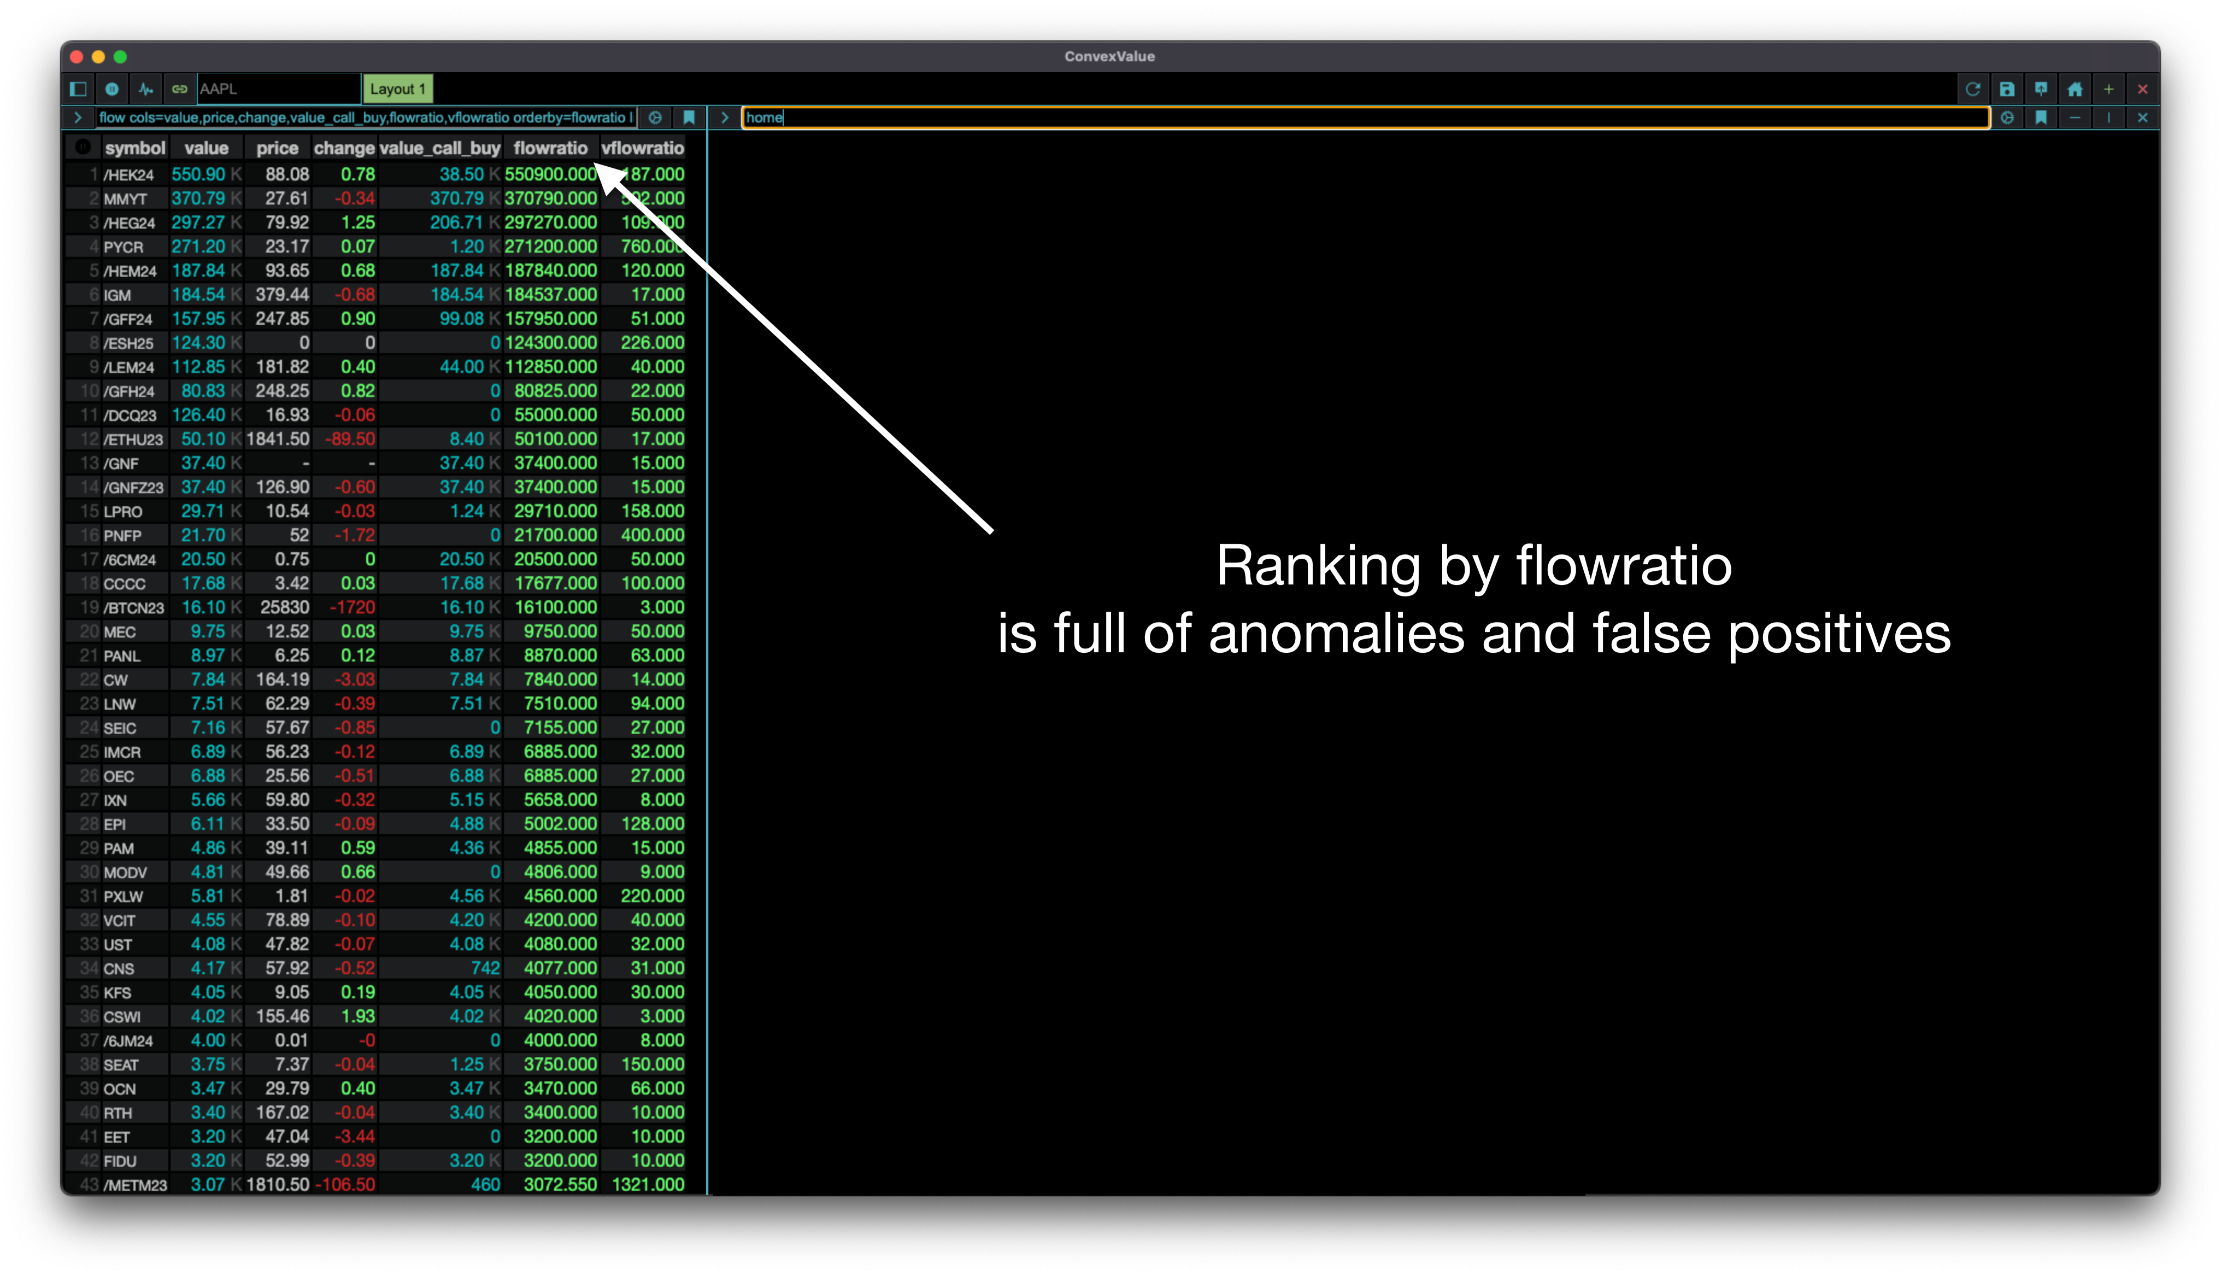Click the chain link icon
The height and width of the screenshot is (1276, 2221).
point(180,89)
